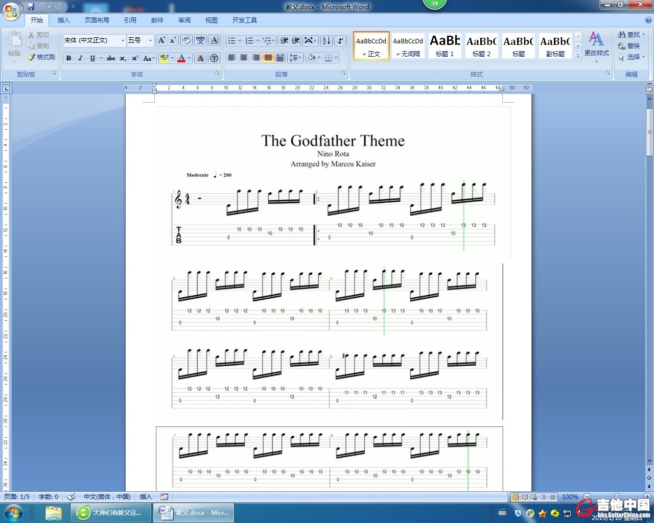Click 选择 (Select) button

pyautogui.click(x=632, y=57)
